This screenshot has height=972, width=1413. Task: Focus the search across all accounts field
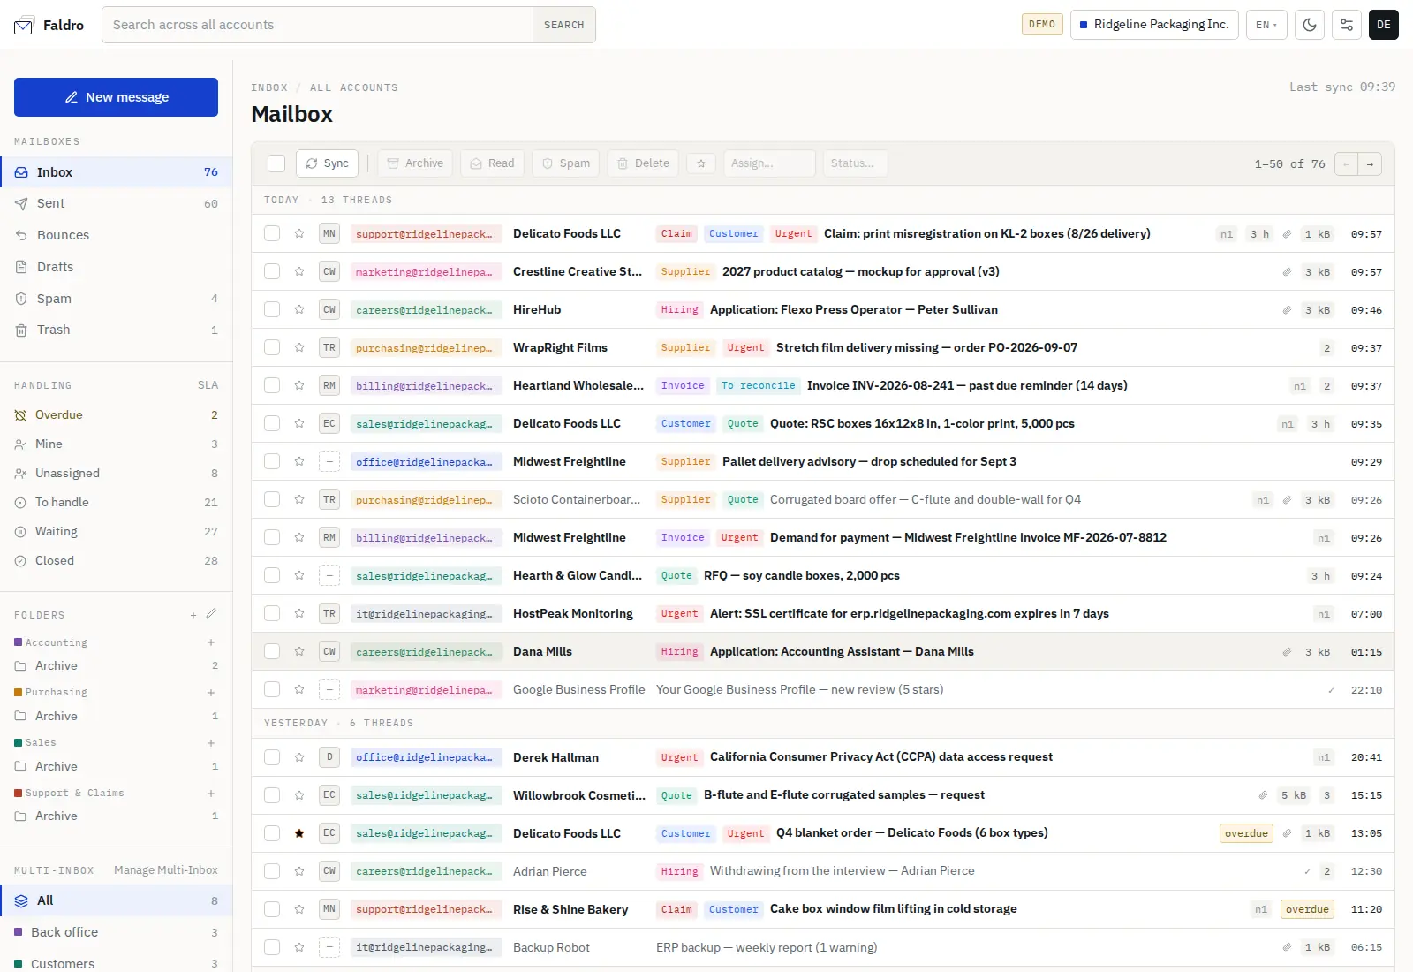click(318, 25)
